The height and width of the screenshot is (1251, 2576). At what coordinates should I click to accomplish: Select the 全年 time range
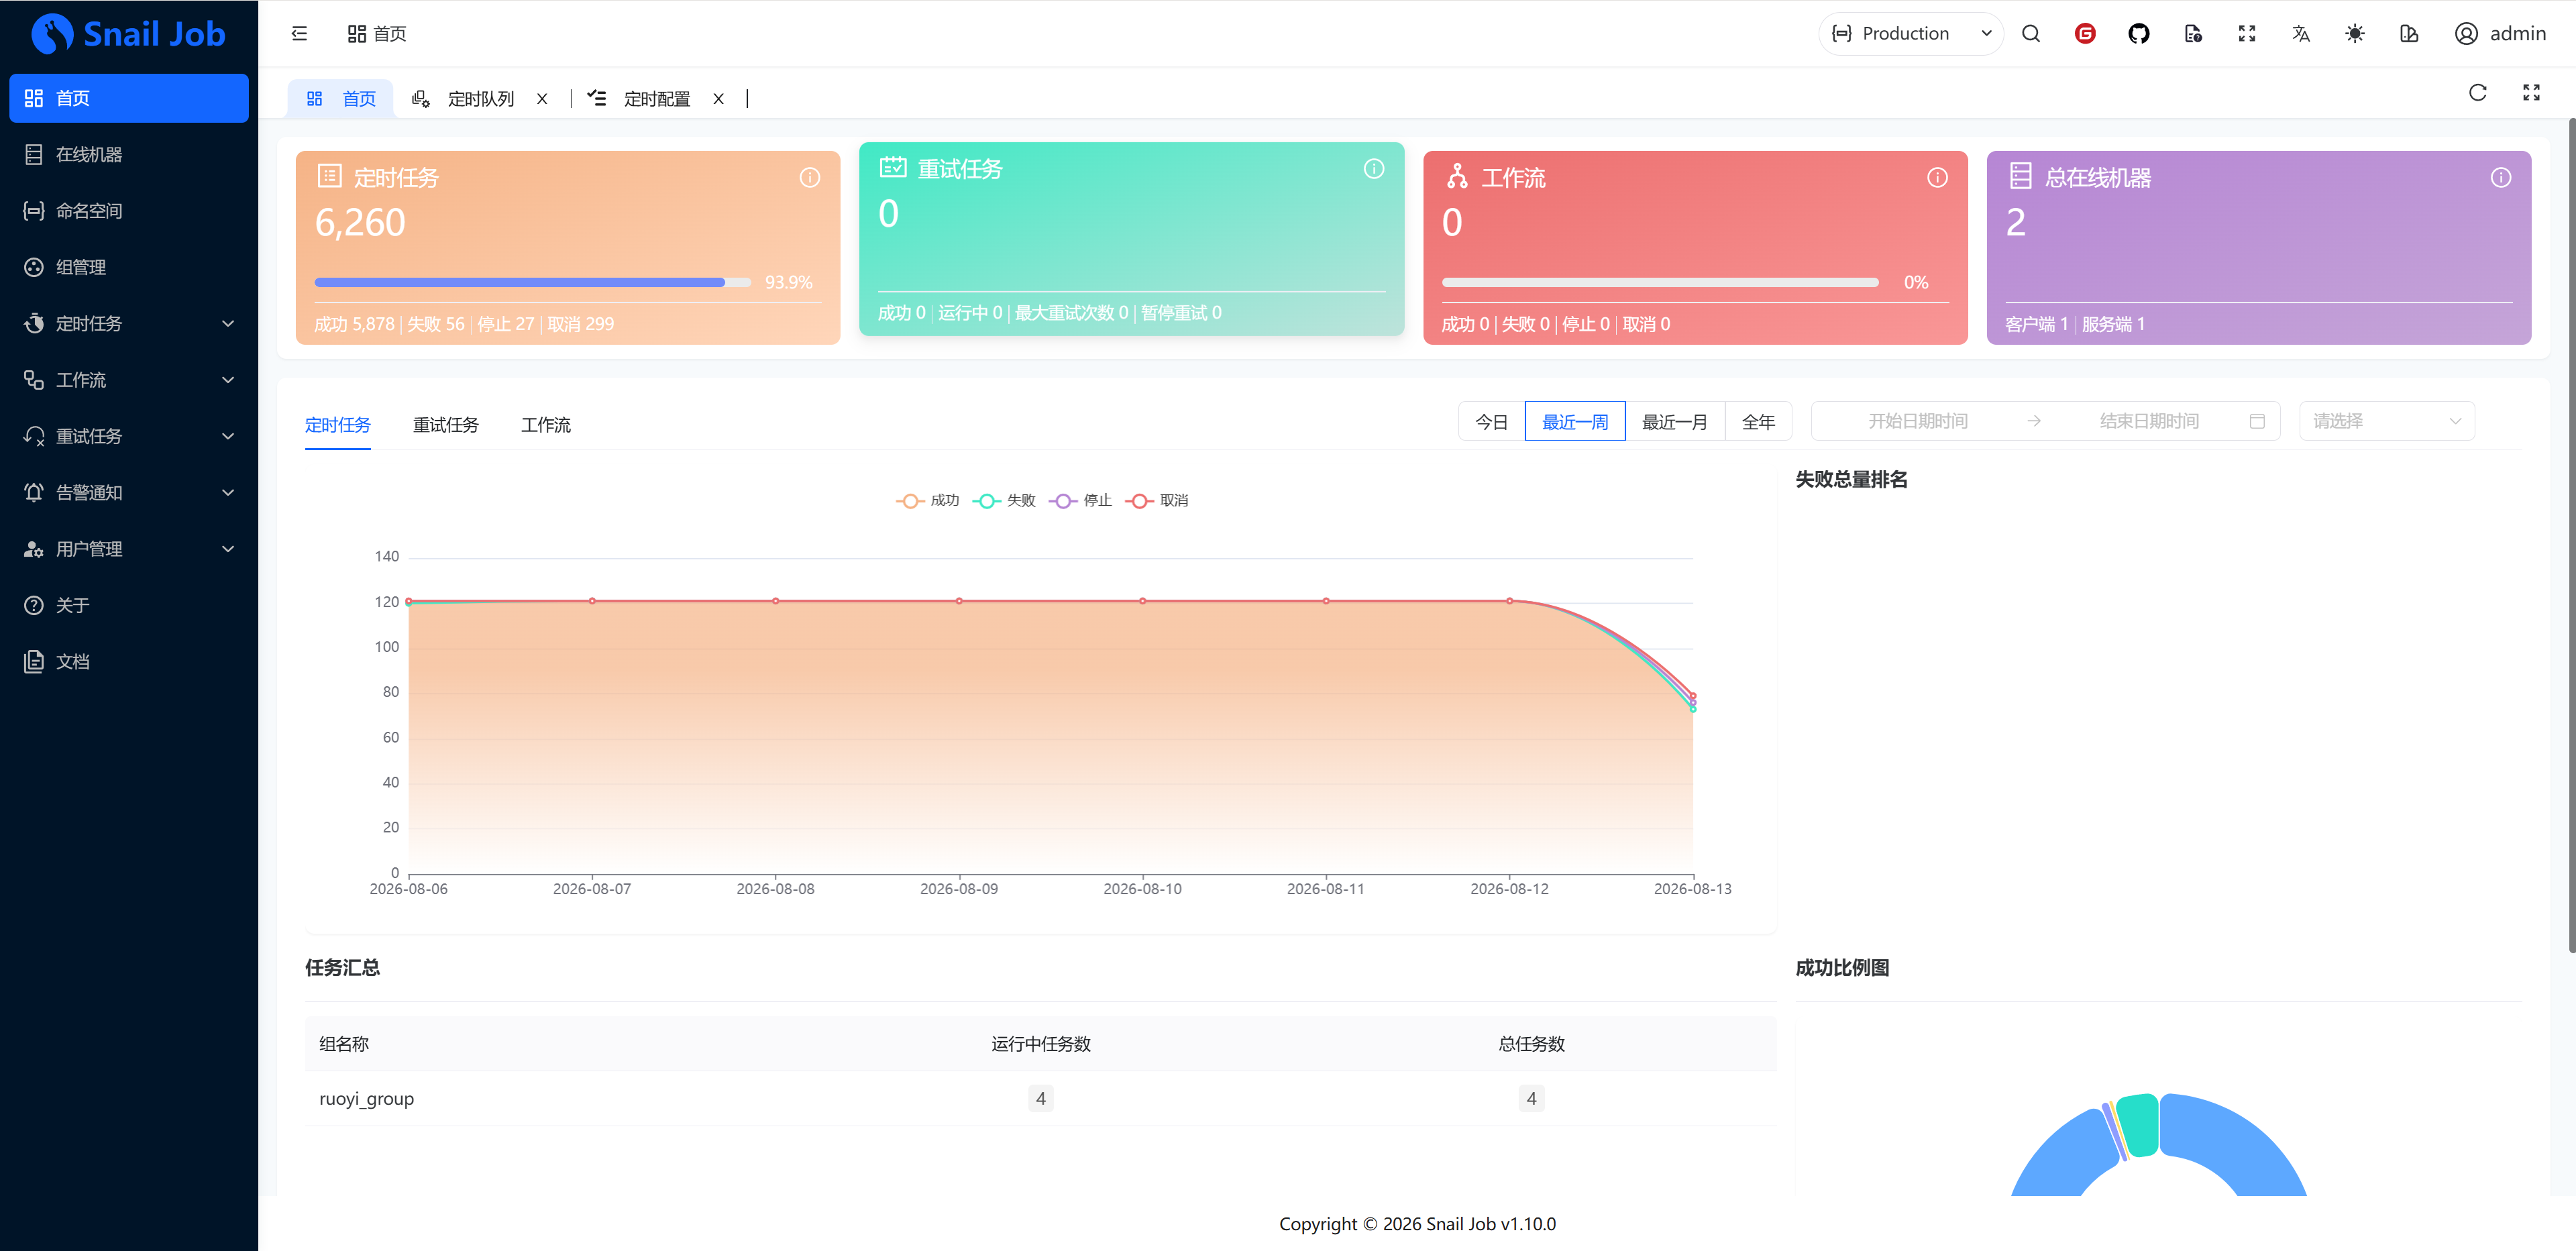(x=1758, y=421)
